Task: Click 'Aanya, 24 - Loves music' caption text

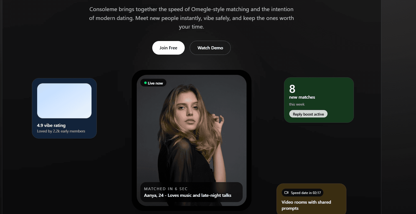Action: coord(187,195)
